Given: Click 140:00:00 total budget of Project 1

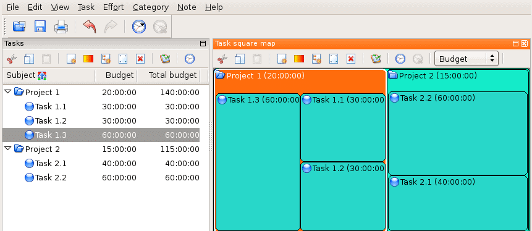Looking at the screenshot, I should (180, 92).
